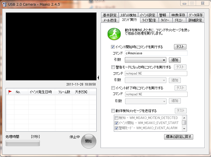Sort by No. column header
The width and height of the screenshot is (211, 157).
(21, 92)
